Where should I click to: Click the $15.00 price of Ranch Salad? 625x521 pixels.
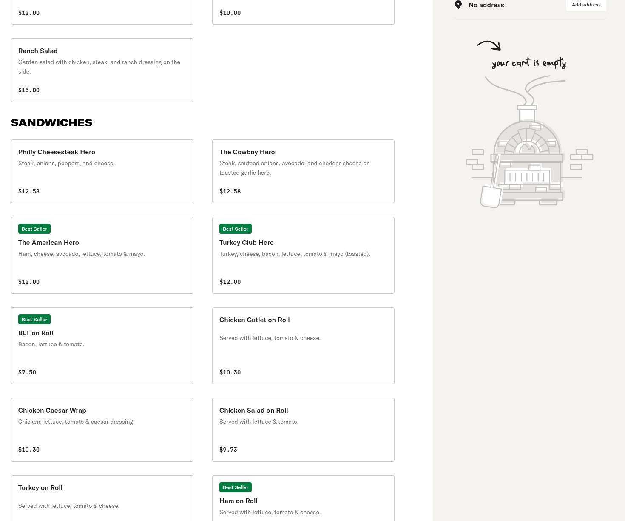29,90
